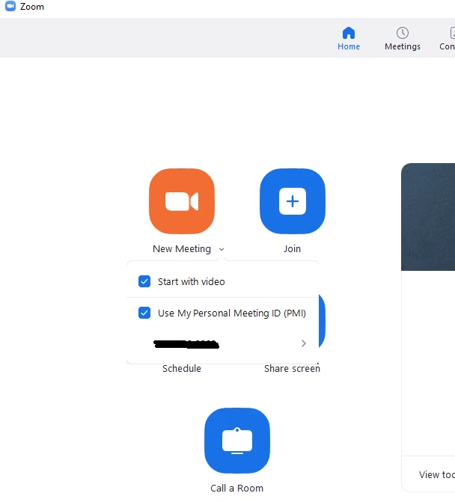Uncheck Start with video
Viewport: 455px width, 502px height.
click(x=144, y=281)
